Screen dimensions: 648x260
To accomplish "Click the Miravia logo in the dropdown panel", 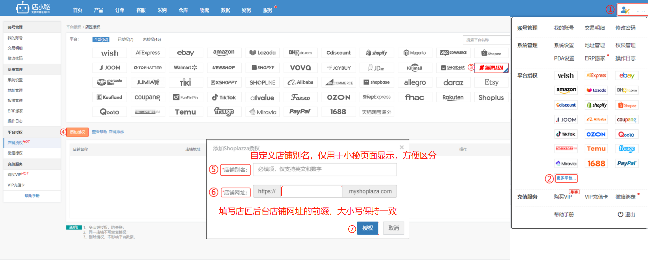I will point(566,164).
